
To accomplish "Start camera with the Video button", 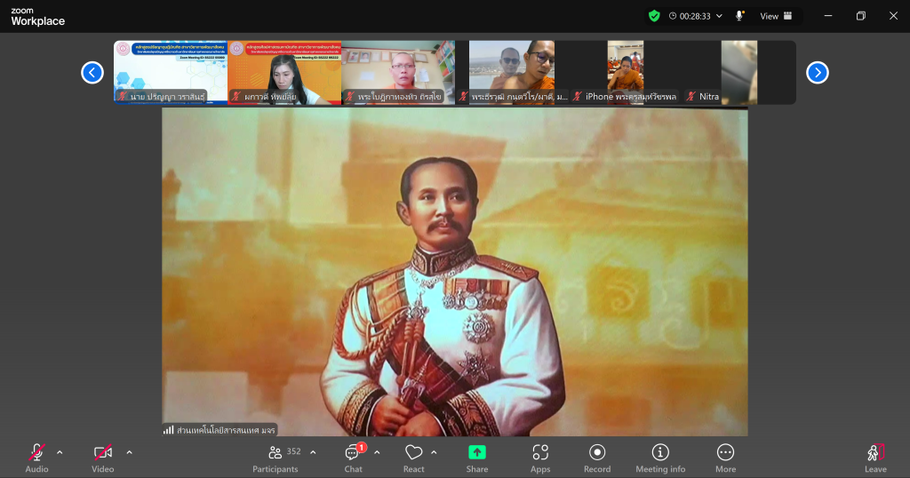I will click(x=103, y=458).
